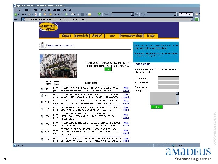The height and width of the screenshot is (164, 218).
Task: Open Price detail for the 48 EUR room
Action: (x=126, y=89)
